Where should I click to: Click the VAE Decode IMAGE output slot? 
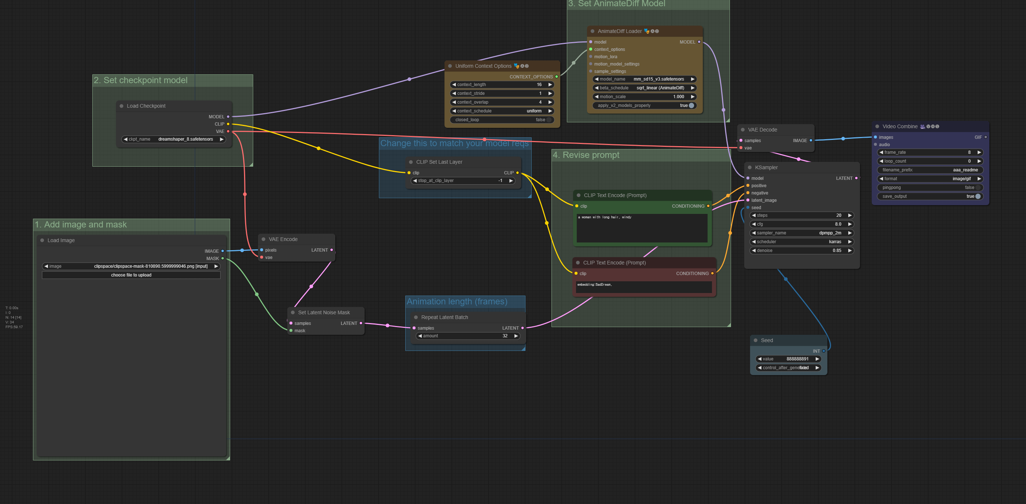coord(811,141)
